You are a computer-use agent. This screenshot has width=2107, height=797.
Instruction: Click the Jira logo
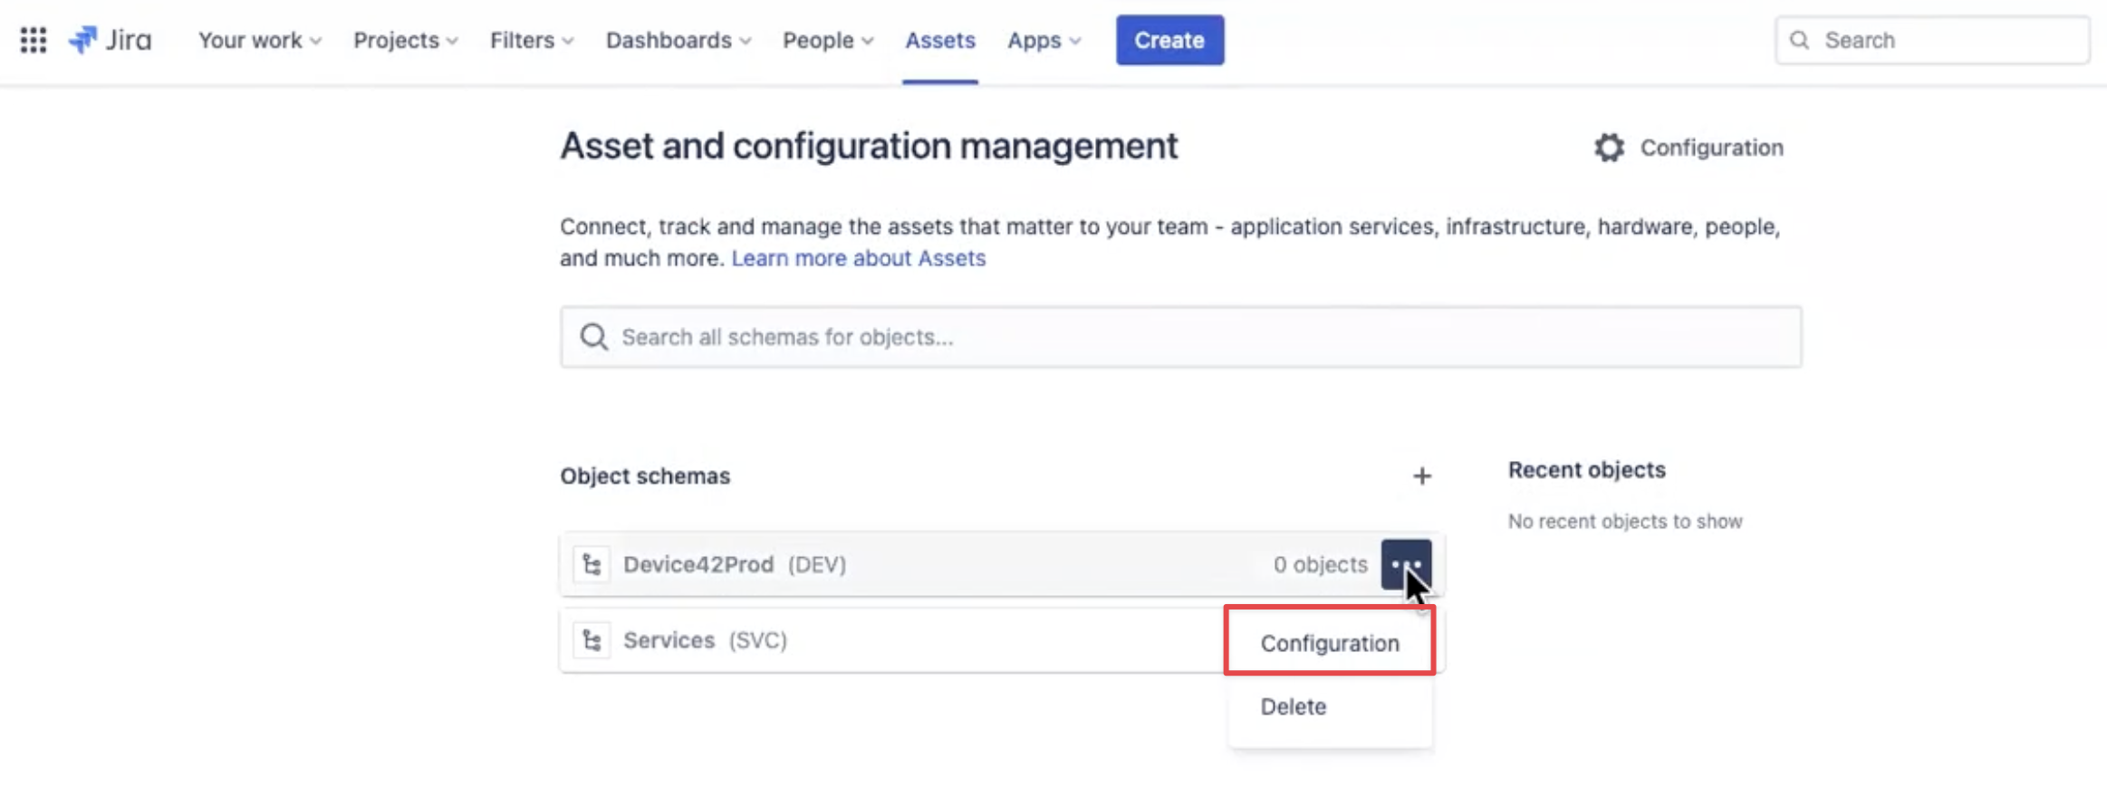[111, 40]
